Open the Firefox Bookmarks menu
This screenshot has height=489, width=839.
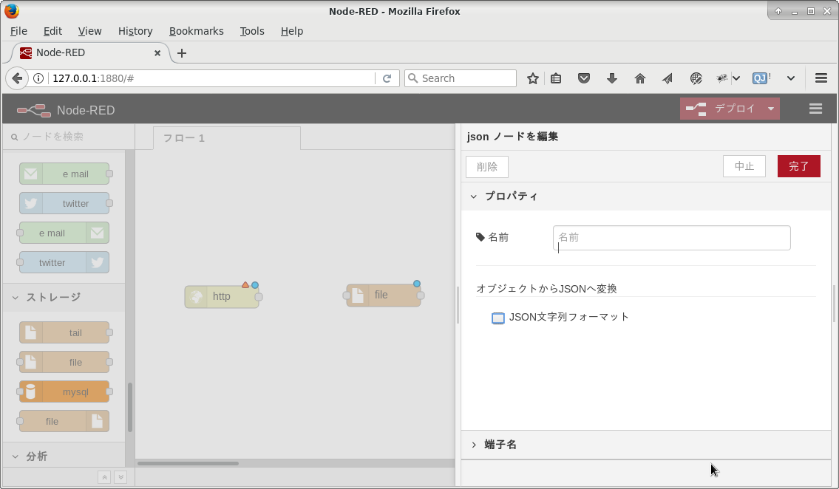196,31
